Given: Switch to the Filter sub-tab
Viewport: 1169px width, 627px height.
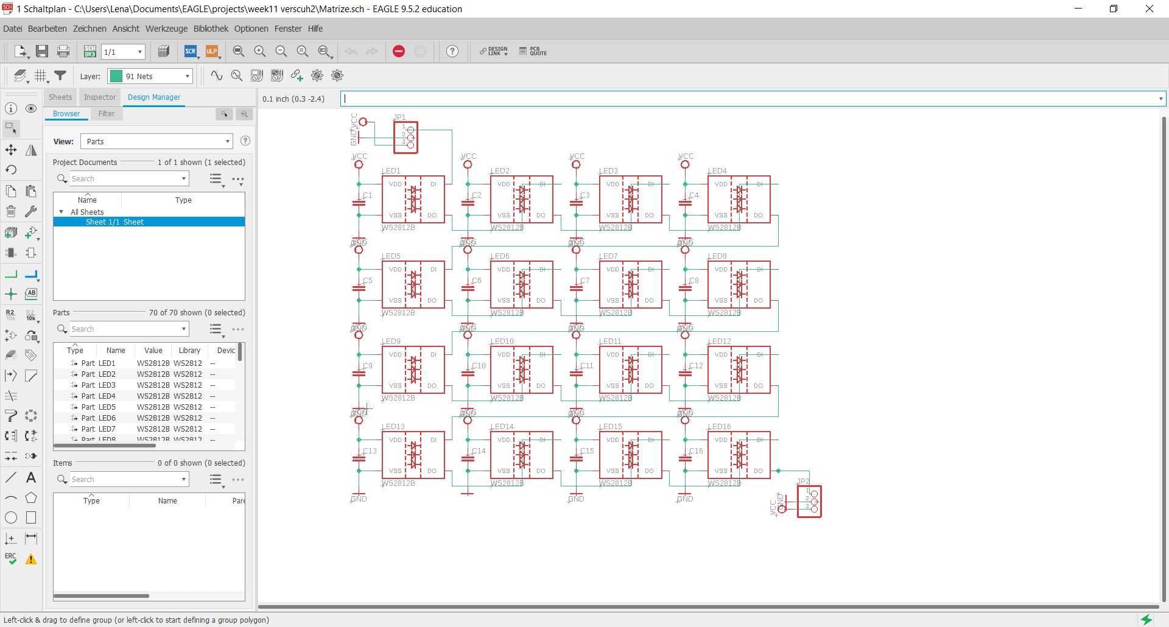Looking at the screenshot, I should [107, 114].
